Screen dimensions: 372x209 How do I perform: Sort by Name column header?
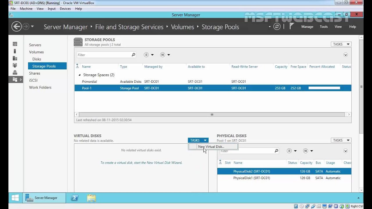point(86,67)
